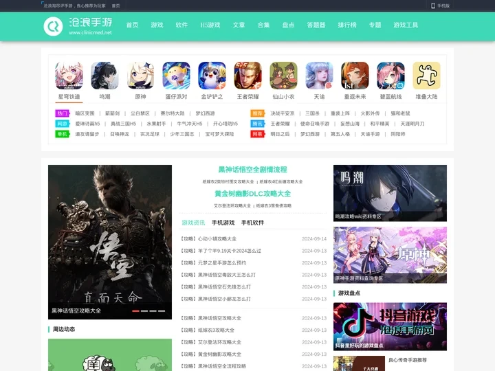The image size is (495, 371).
Task: Click the 网游 blue tag
Action: pos(62,124)
